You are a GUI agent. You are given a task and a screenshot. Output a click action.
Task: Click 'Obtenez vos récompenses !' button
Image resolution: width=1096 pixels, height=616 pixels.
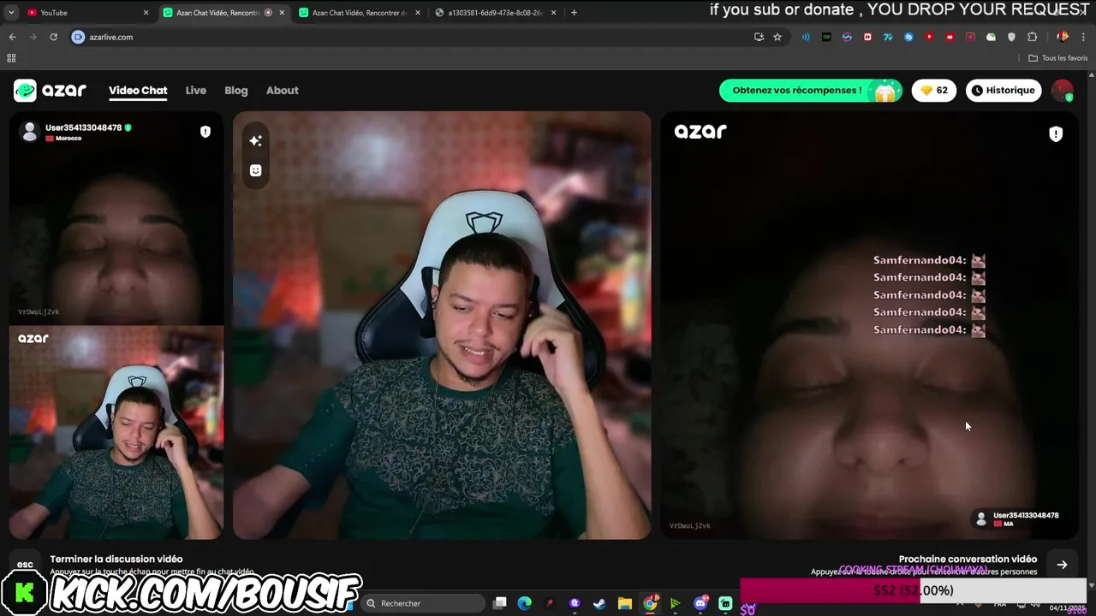pos(811,91)
